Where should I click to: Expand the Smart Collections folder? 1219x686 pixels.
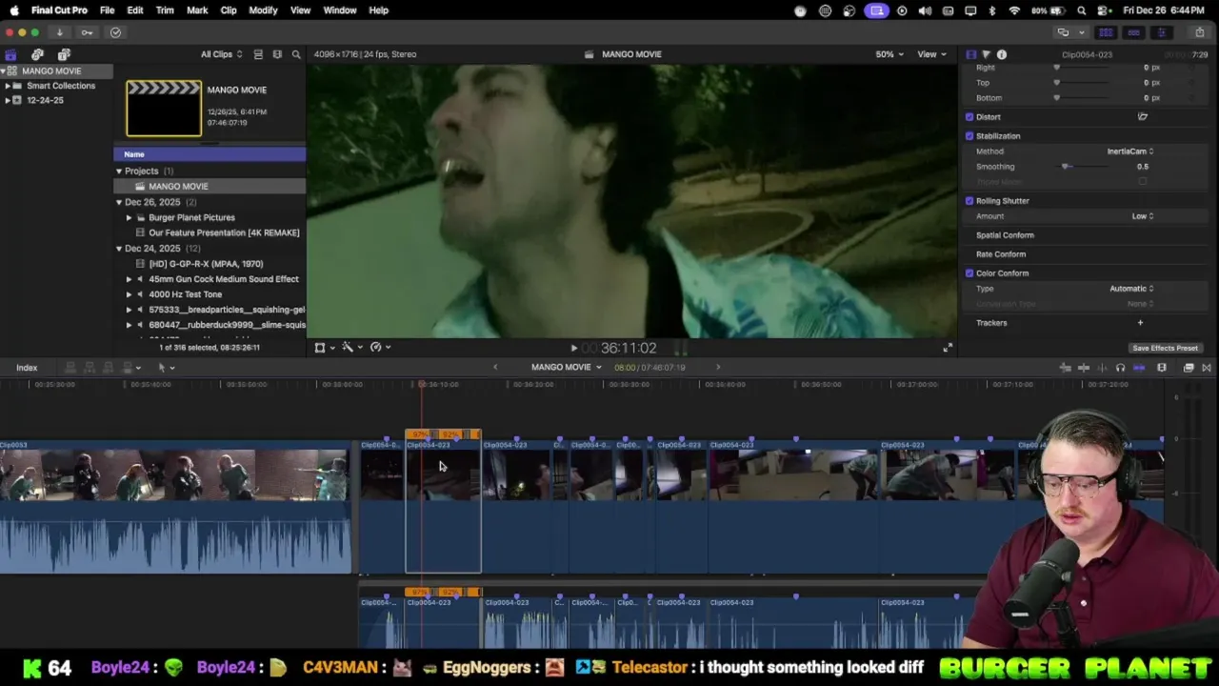coord(7,86)
